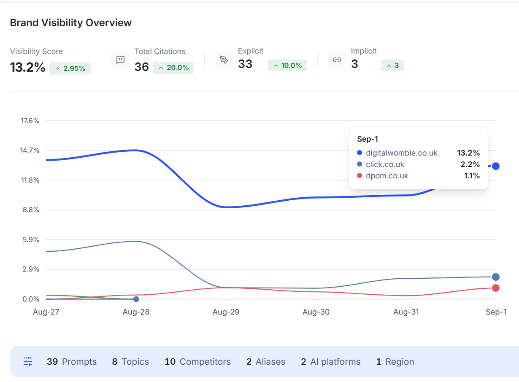Click the click.co.uk tooltip entry
This screenshot has height=382, width=519.
click(418, 164)
